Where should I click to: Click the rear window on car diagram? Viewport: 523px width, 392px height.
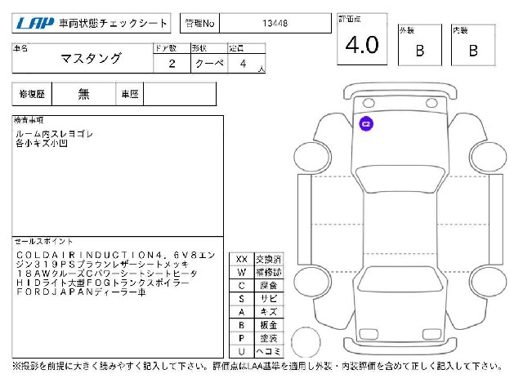coord(400,279)
